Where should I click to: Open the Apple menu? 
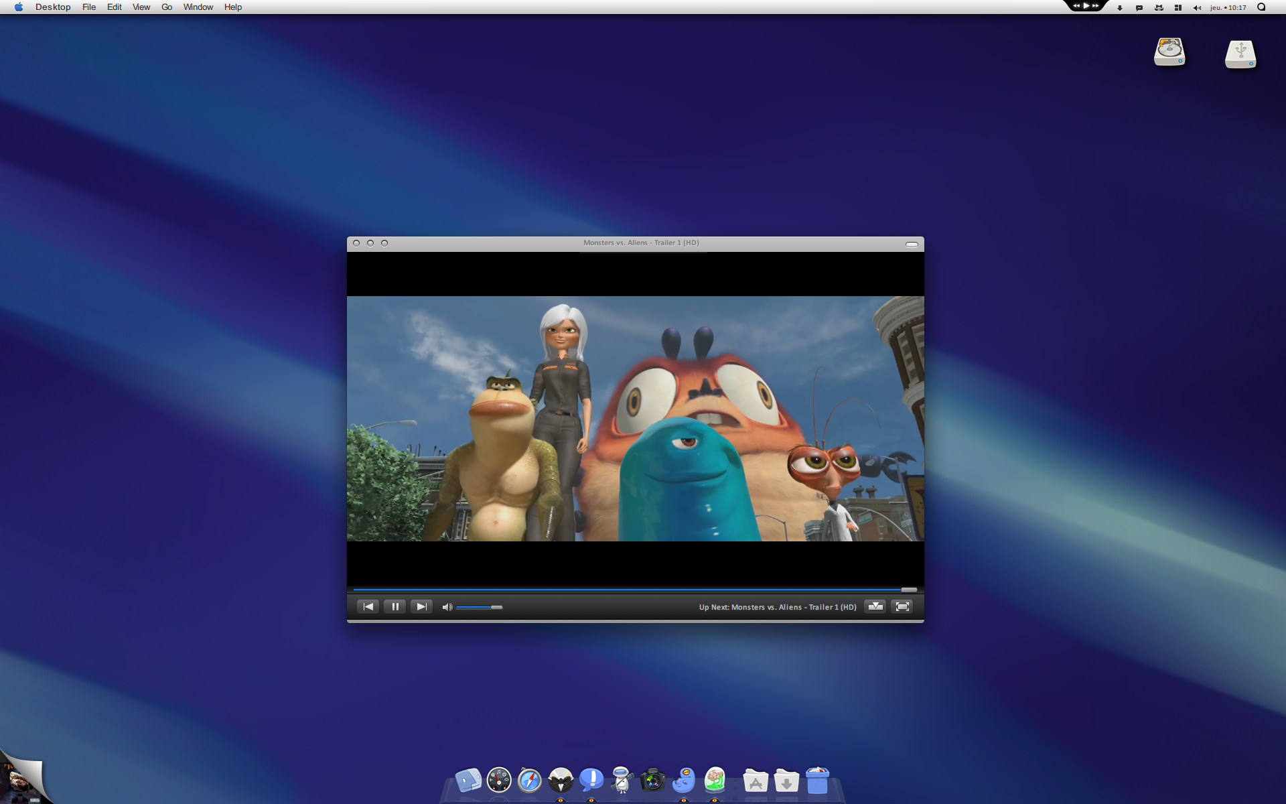pos(19,7)
